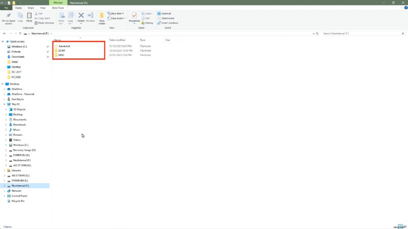Open the File menu

coord(7,8)
